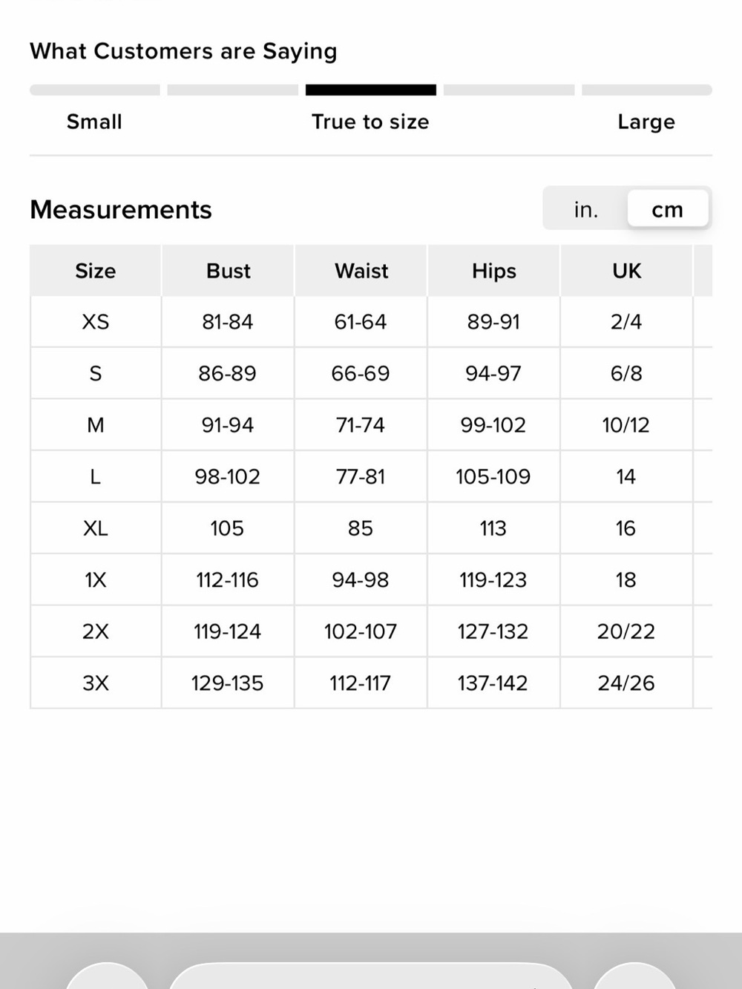This screenshot has height=989, width=742.
Task: Select the cm unit option
Action: coord(667,210)
